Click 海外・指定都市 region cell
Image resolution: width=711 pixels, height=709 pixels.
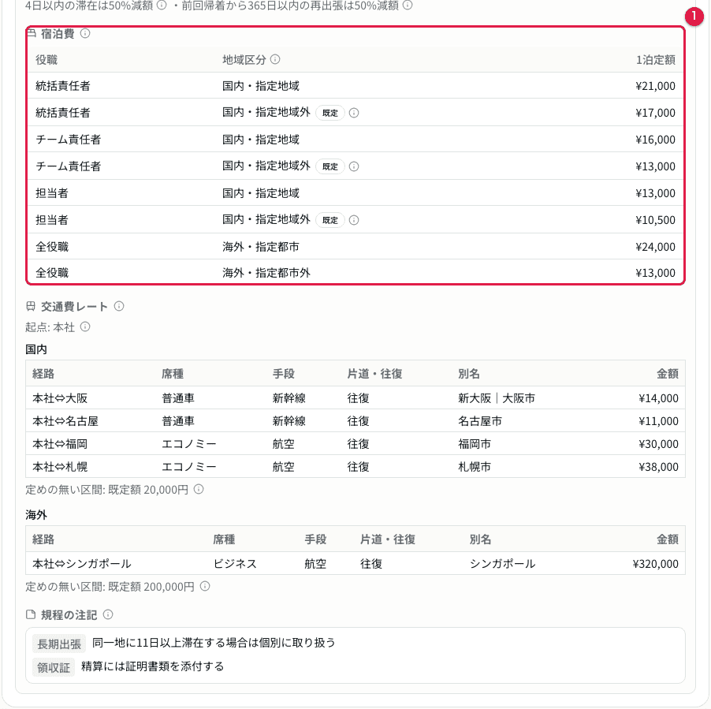261,247
